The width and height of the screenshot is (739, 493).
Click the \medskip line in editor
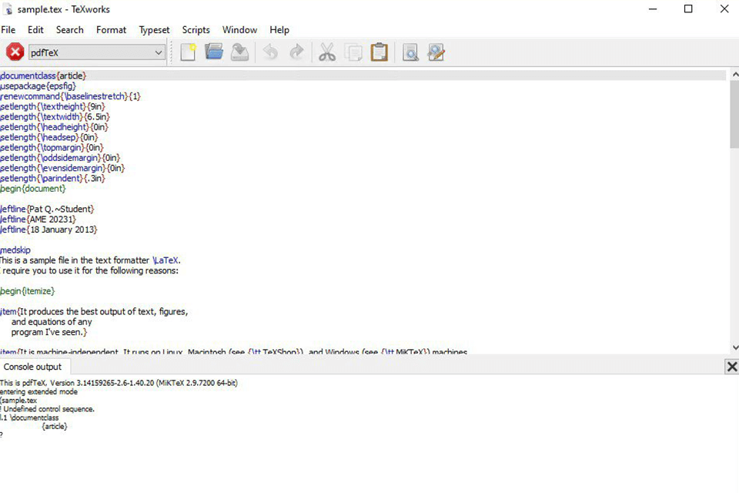15,250
